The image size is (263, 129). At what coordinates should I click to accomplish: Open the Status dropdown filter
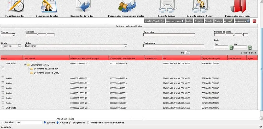tap(8, 35)
